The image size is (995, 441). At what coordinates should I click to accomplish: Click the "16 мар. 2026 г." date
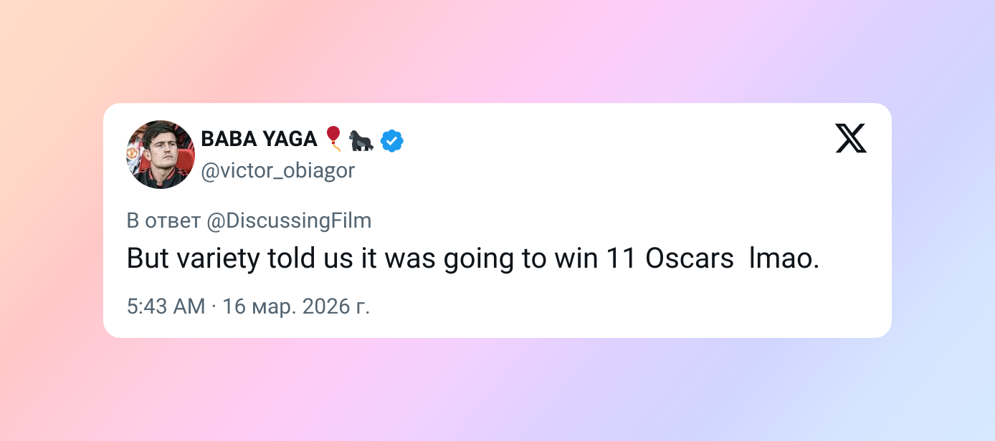[296, 306]
